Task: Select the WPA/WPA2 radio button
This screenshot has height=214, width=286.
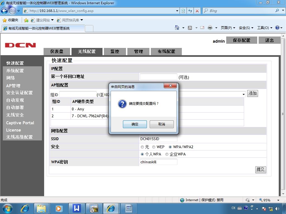Action: point(170,147)
